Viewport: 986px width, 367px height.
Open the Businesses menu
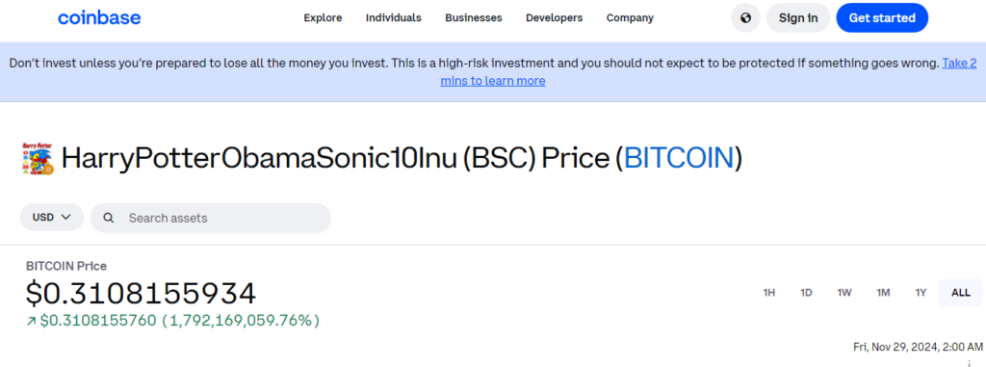coord(474,17)
